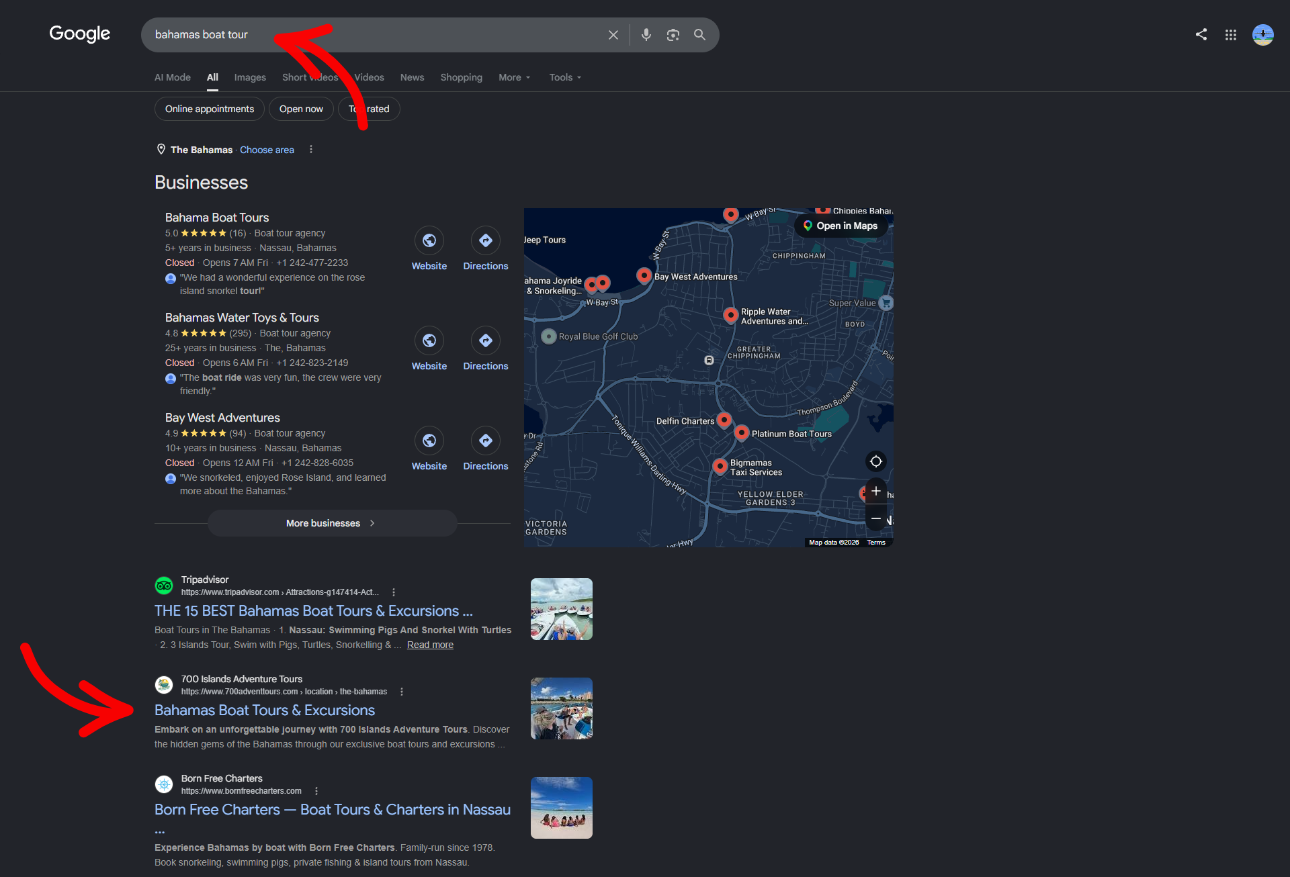Expand the More businesses button
Viewport: 1290px width, 877px height.
[332, 523]
